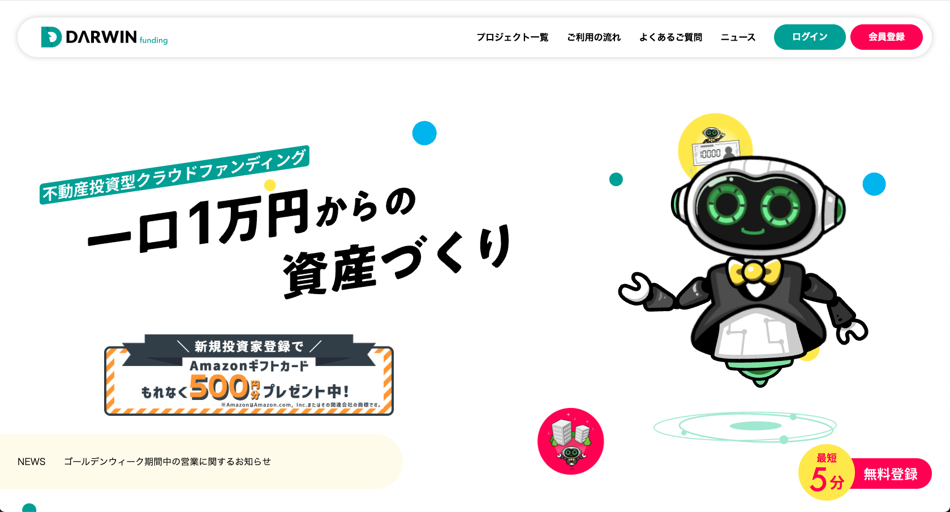This screenshot has height=512, width=950.
Task: Go to よくあるご質問 page
Action: [x=670, y=37]
